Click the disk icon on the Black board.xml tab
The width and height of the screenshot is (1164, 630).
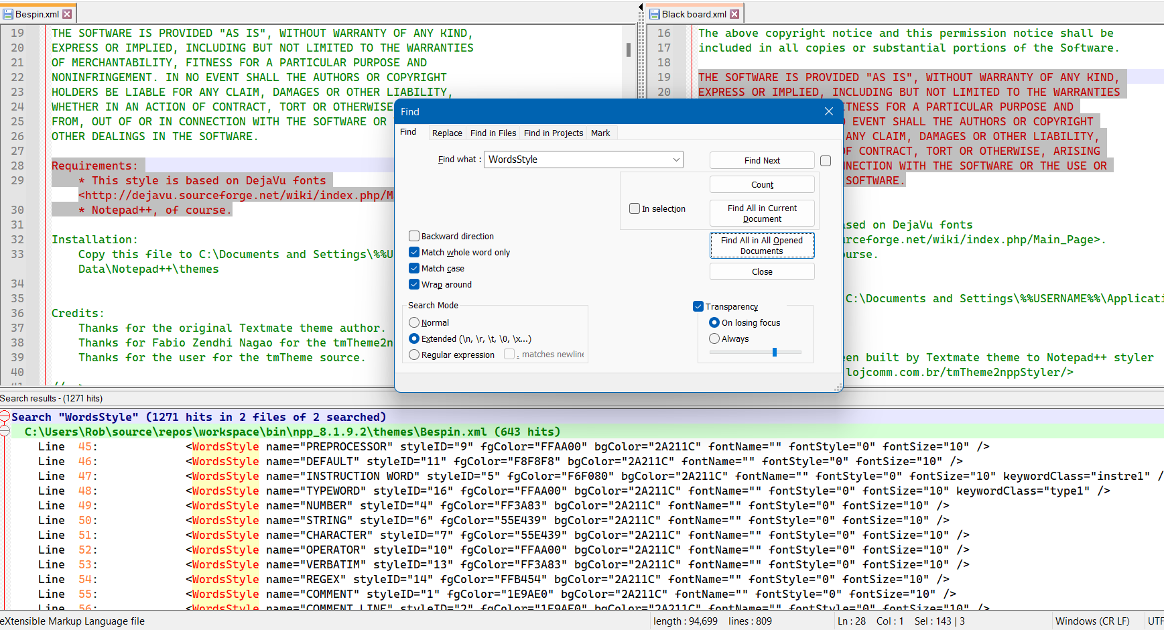coord(655,13)
